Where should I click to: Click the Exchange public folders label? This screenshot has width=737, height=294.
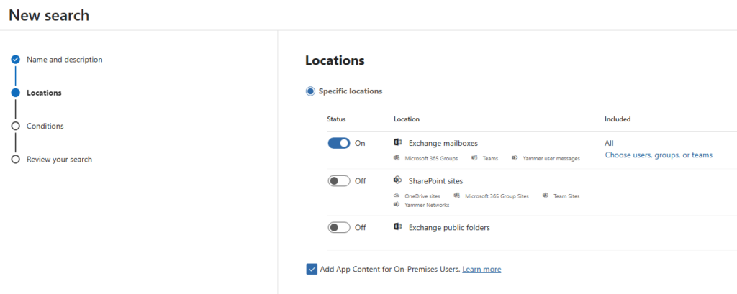(x=449, y=227)
